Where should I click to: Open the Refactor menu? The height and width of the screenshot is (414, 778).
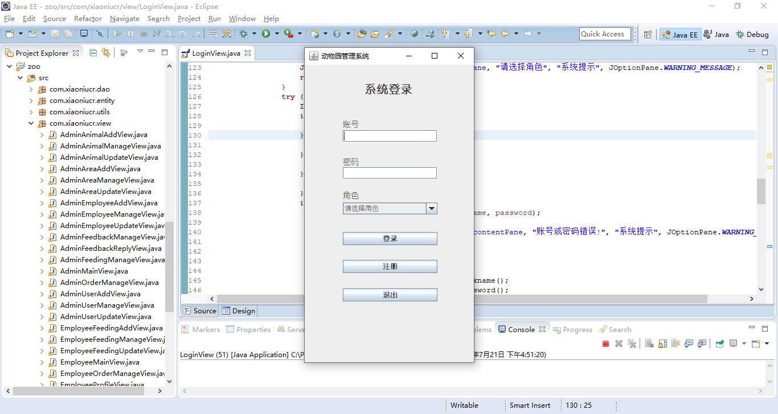pyautogui.click(x=88, y=19)
